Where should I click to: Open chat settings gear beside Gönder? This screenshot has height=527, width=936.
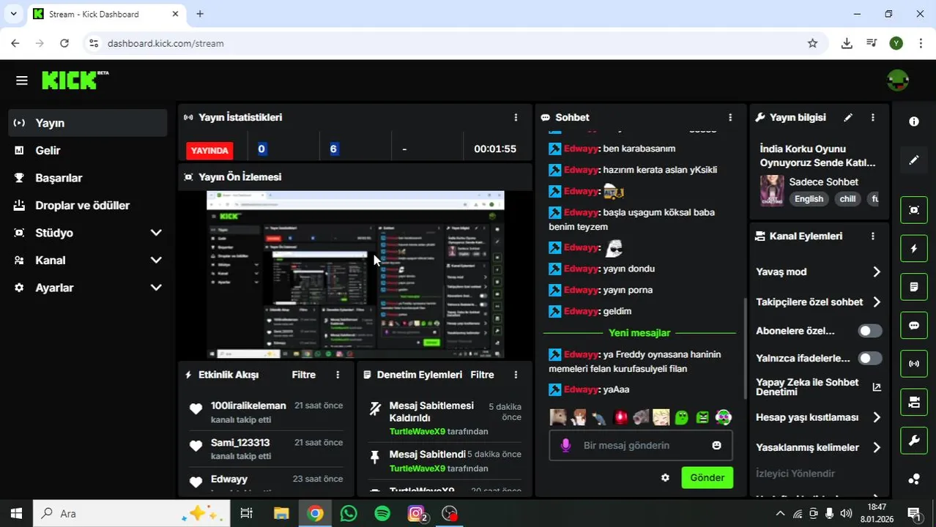click(x=665, y=478)
